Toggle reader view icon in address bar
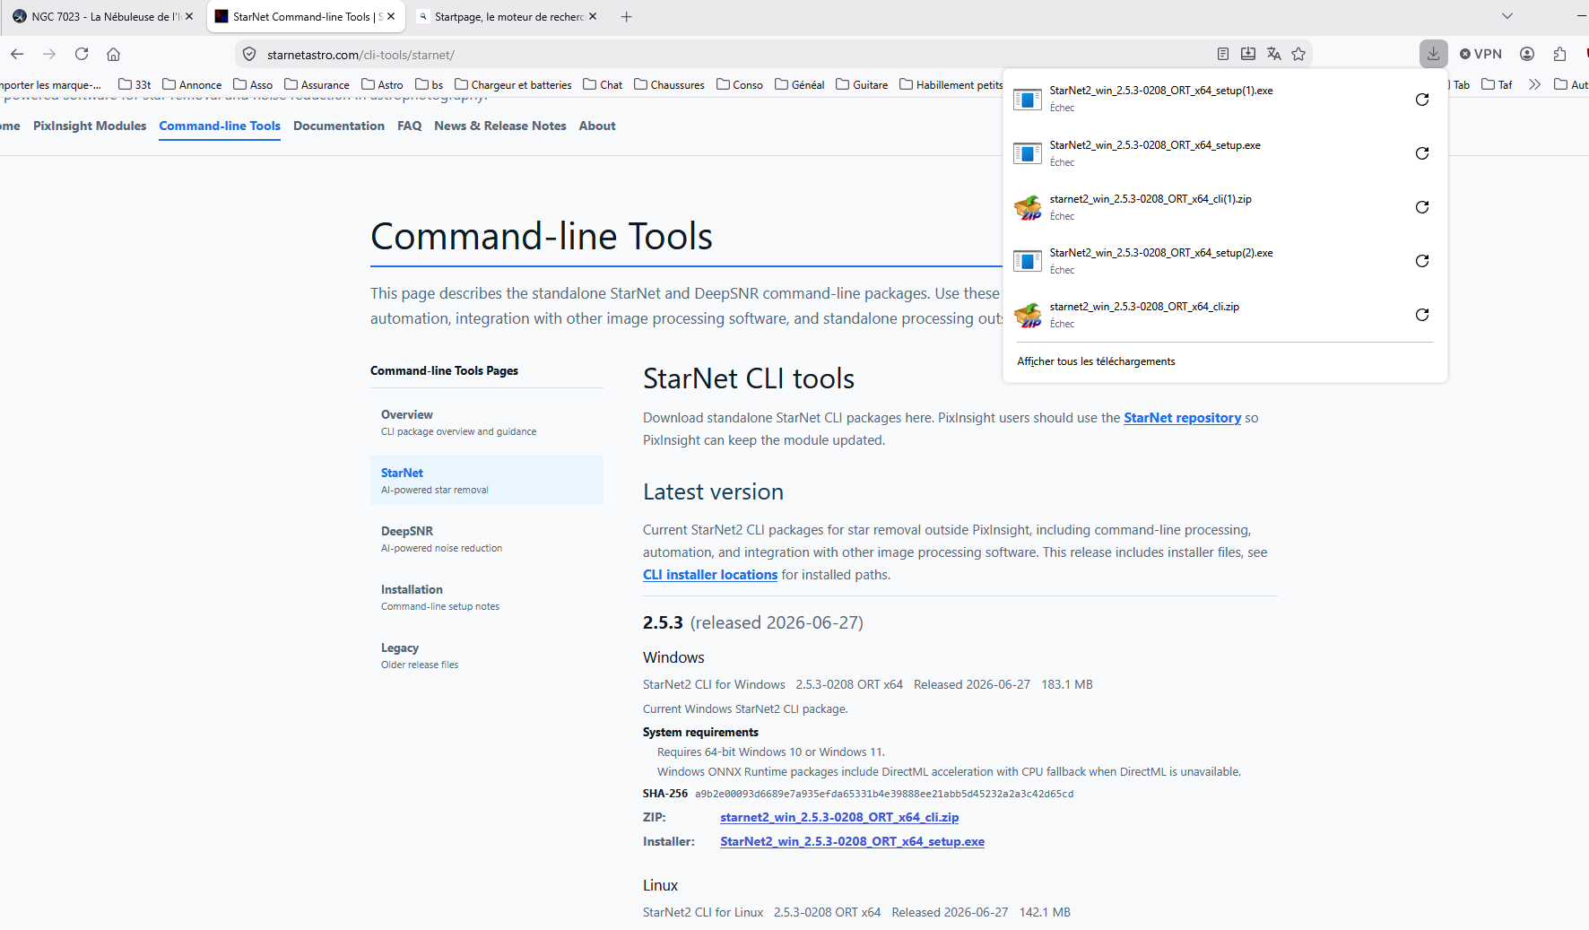Viewport: 1589px width, 930px height. (x=1222, y=54)
